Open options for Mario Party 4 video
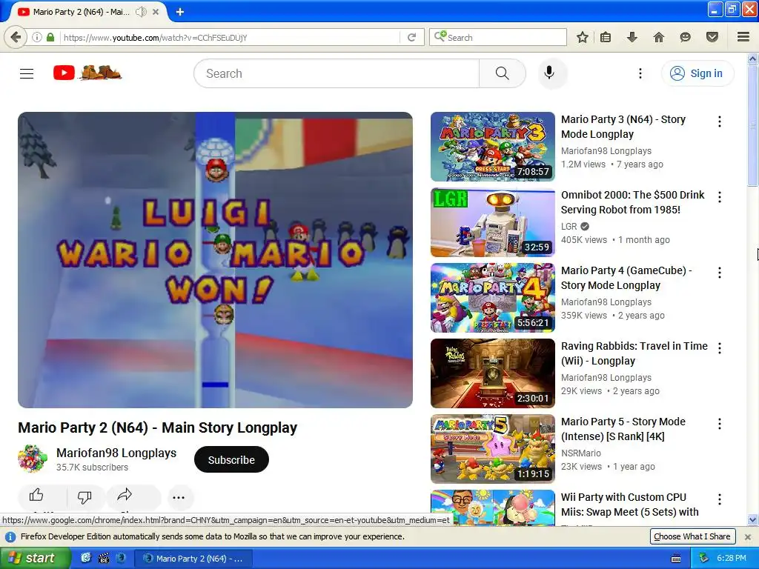This screenshot has height=569, width=759. pos(720,273)
